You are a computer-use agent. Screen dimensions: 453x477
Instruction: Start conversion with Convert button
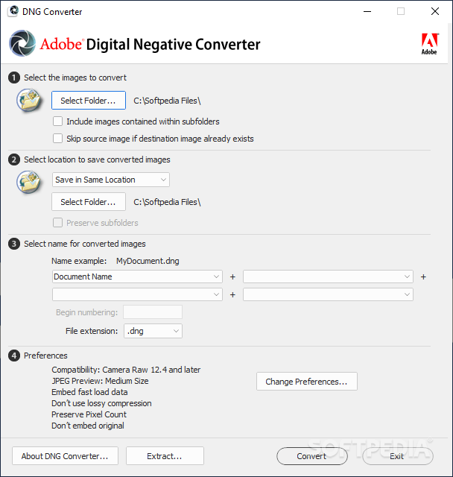[x=312, y=456]
